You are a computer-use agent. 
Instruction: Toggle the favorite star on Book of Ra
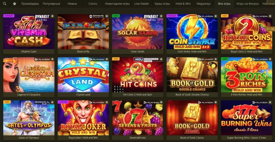[x=107, y=16]
